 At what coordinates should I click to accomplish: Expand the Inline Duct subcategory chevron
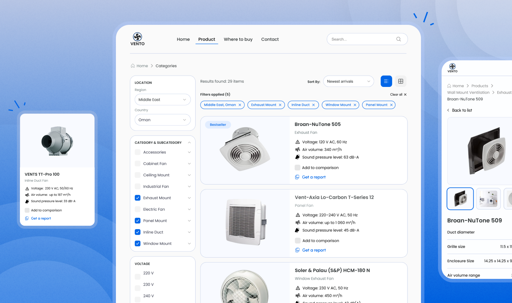pyautogui.click(x=189, y=232)
